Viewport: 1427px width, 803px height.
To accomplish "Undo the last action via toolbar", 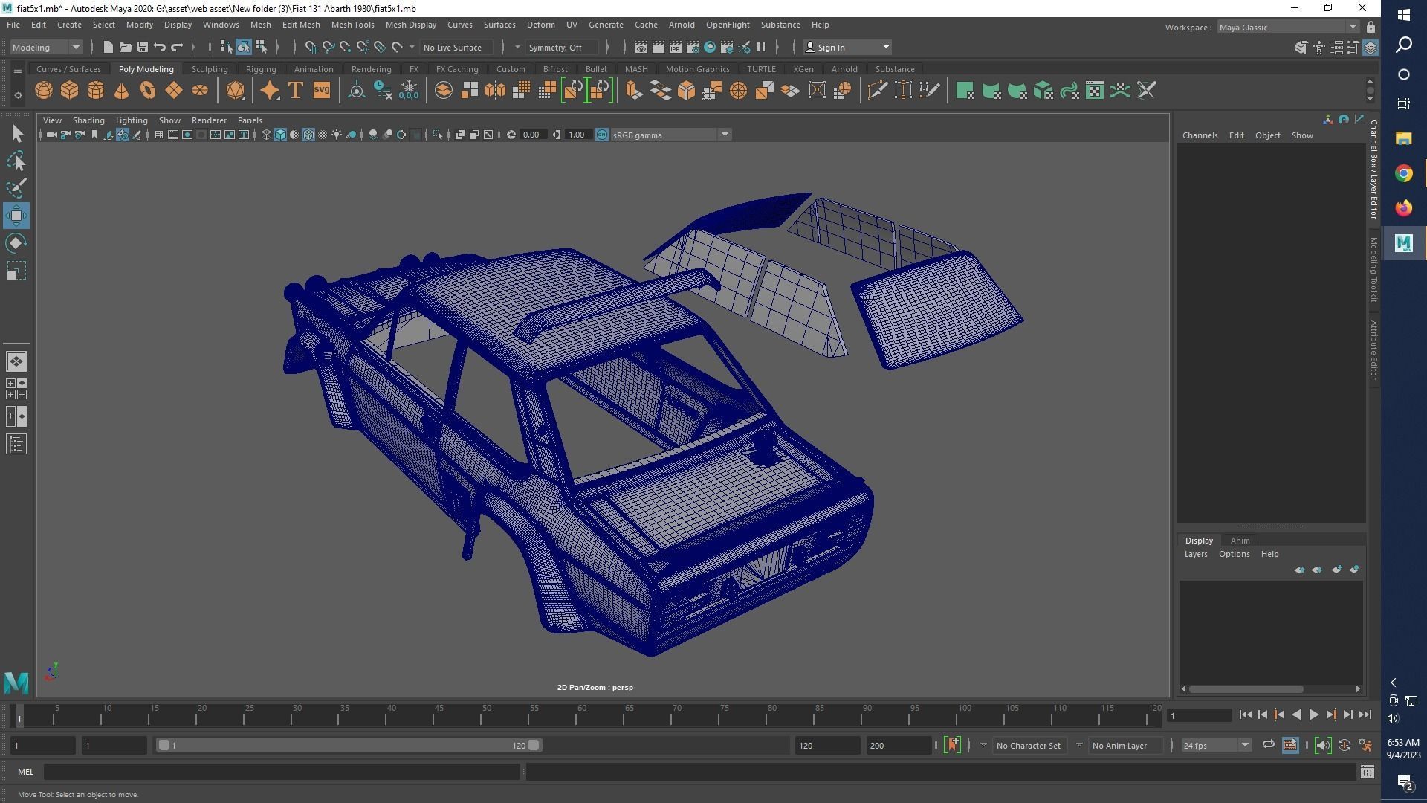I will point(159,47).
